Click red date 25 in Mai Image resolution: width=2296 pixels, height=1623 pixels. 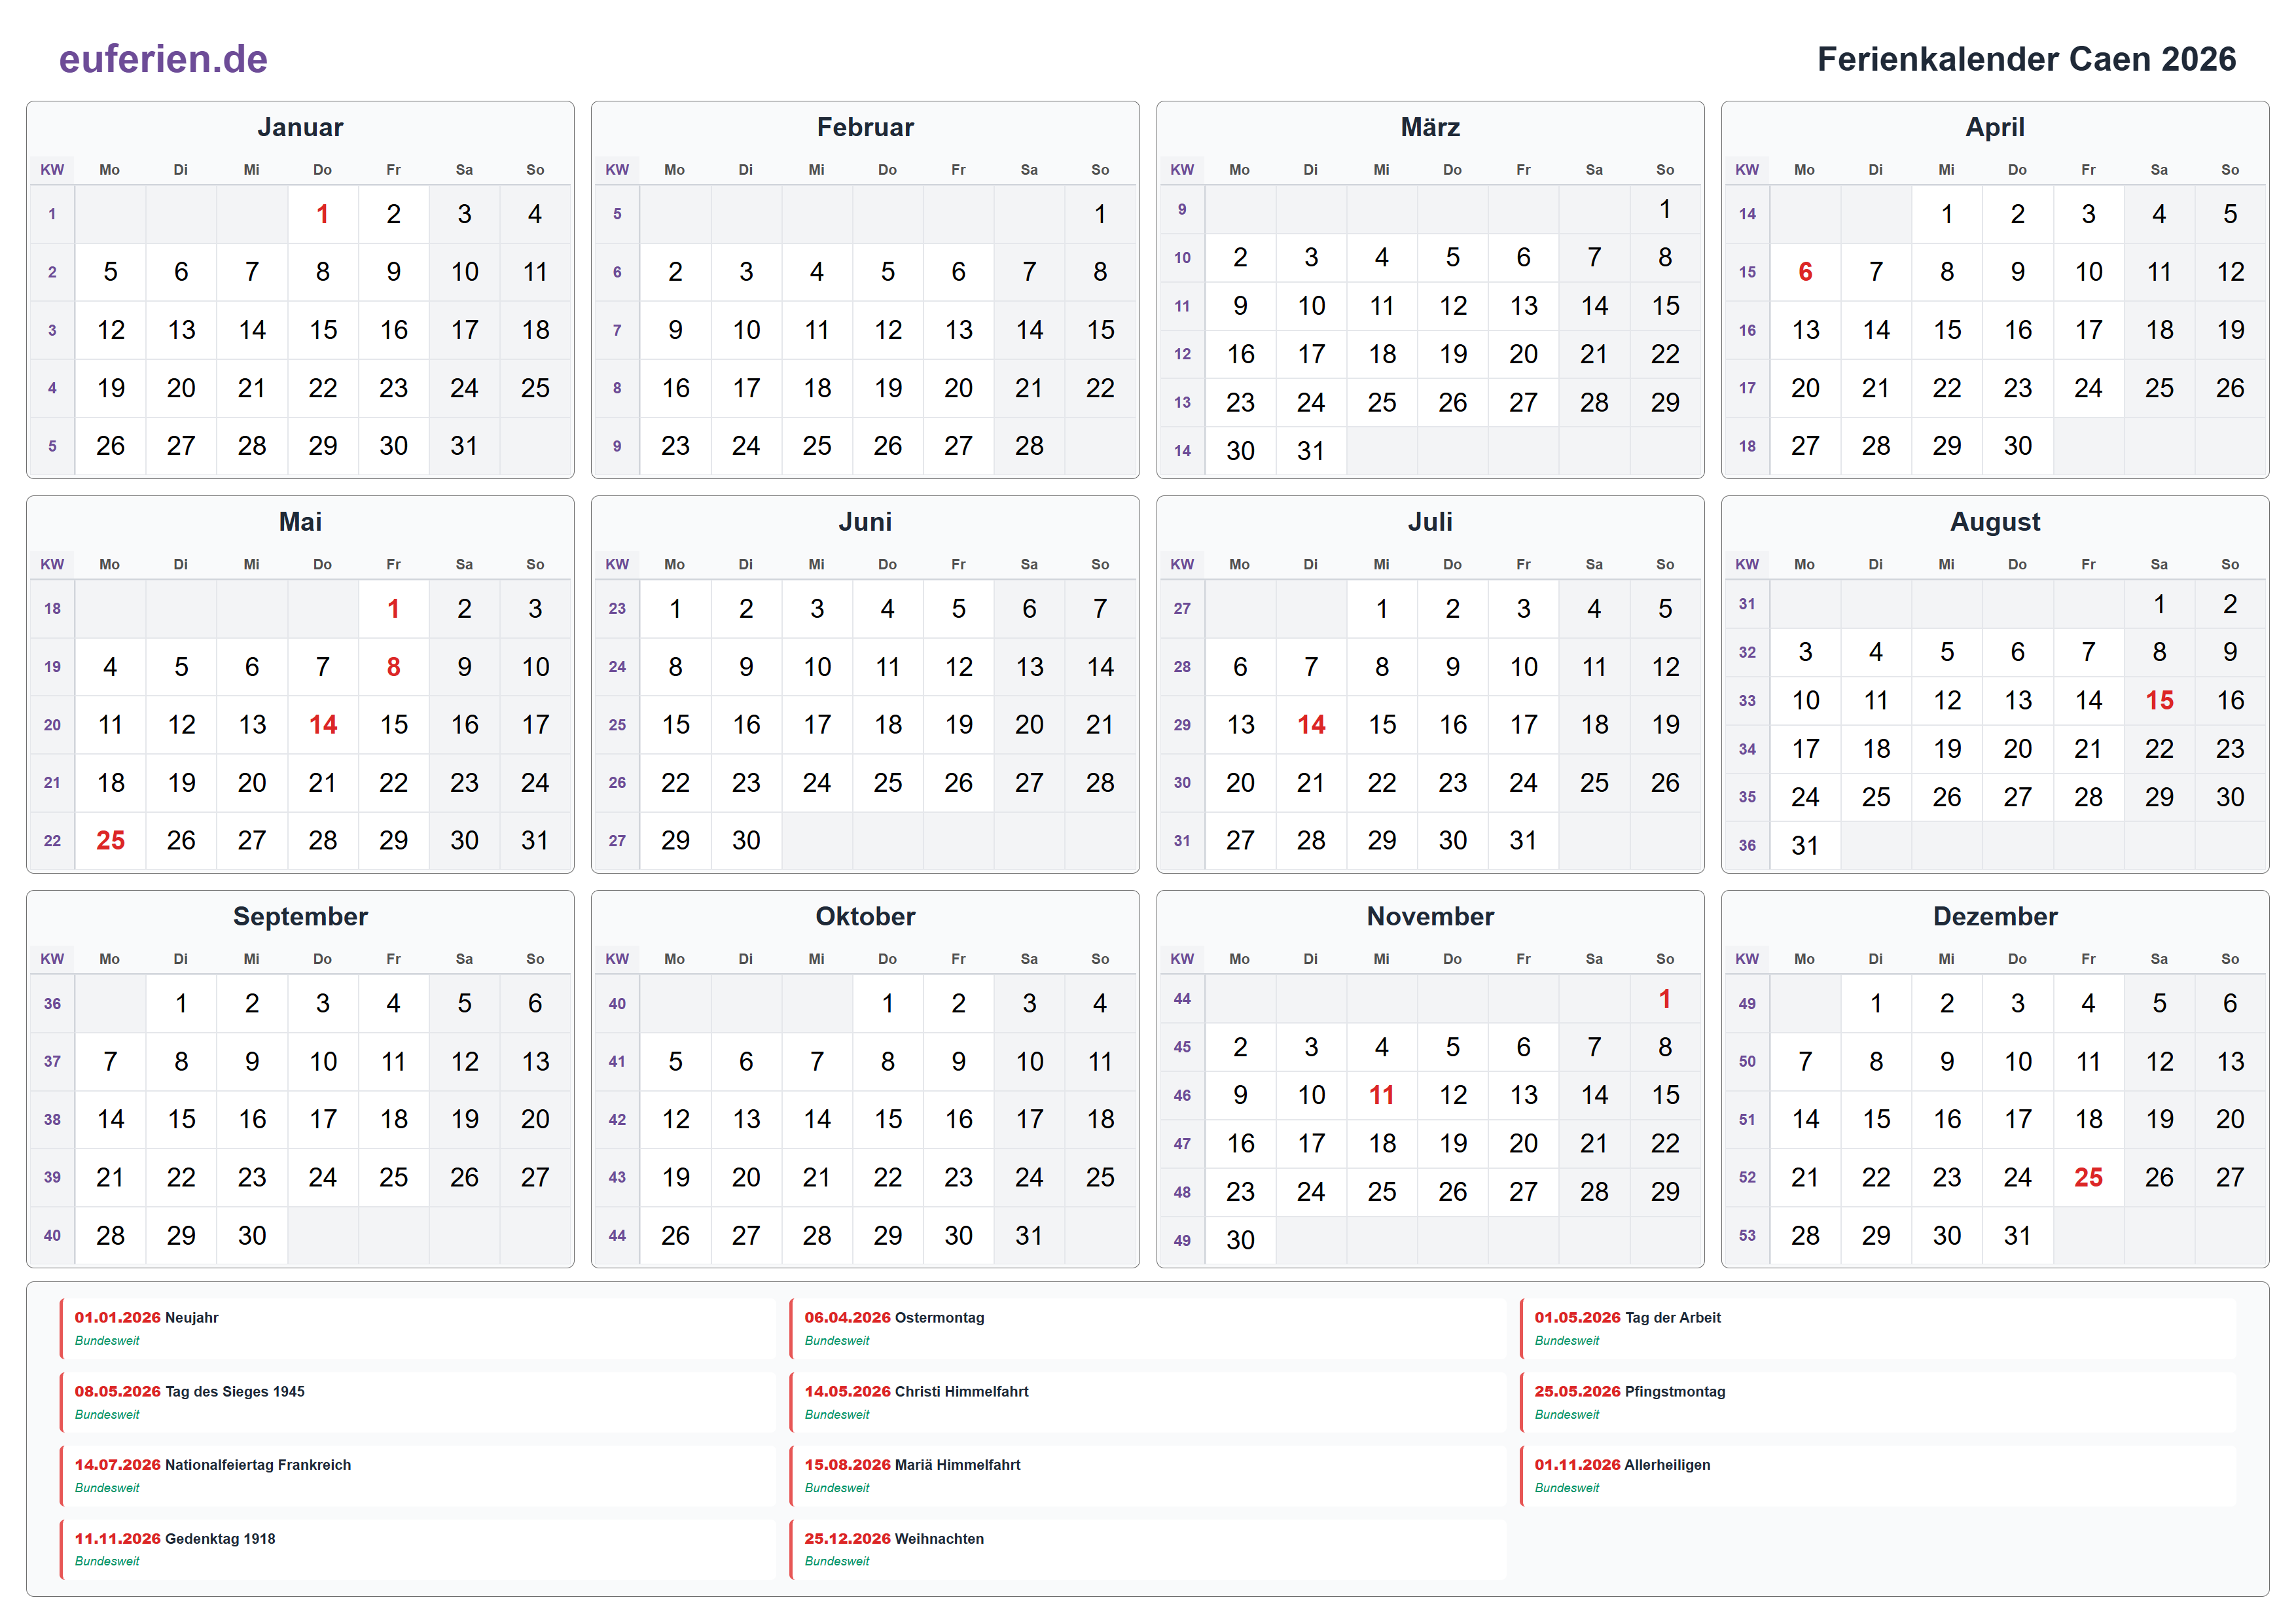click(x=110, y=841)
